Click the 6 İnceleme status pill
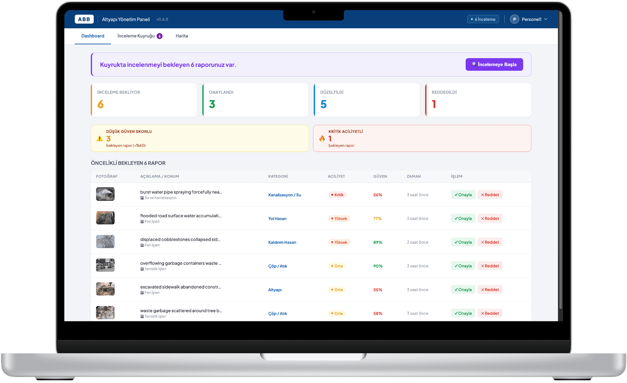Viewport: 627px width, 383px height. (483, 19)
